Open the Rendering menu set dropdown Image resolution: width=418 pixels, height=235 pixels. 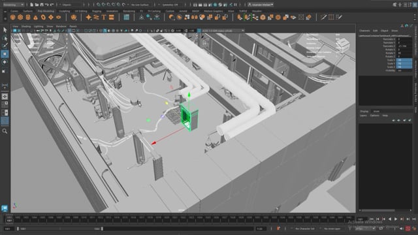(x=13, y=5)
